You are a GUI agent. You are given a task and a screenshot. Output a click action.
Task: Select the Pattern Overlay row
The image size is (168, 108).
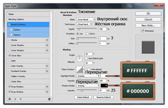coord(28,76)
